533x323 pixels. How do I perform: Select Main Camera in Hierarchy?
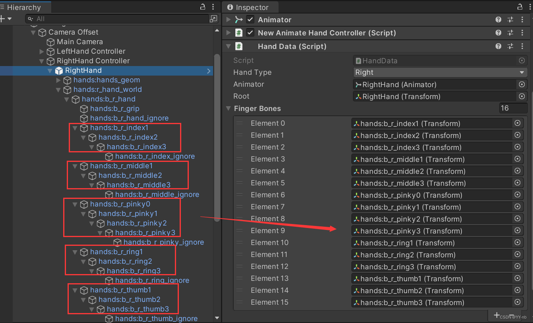[x=79, y=42]
